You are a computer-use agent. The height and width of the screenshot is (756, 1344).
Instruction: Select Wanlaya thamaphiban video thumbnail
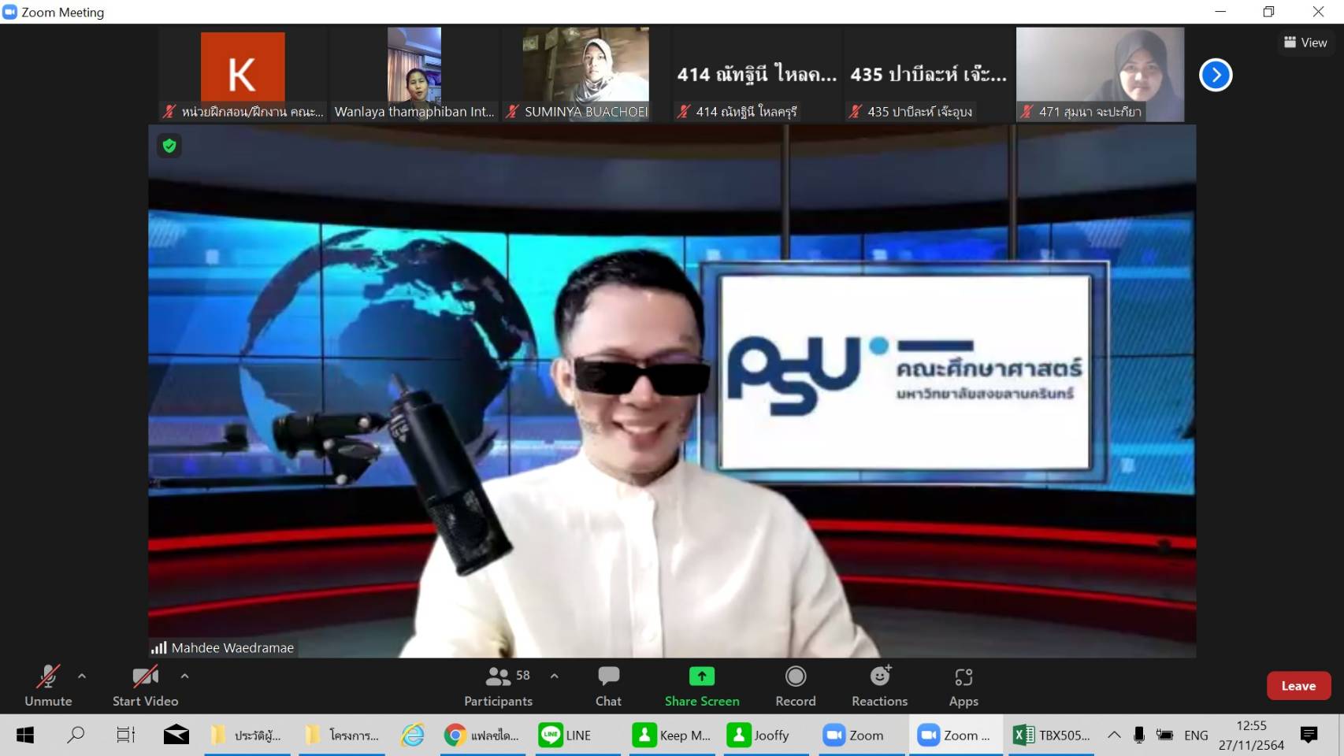pyautogui.click(x=414, y=74)
